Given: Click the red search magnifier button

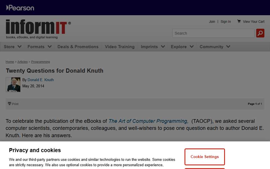Looking at the screenshot, I should click(x=260, y=33).
